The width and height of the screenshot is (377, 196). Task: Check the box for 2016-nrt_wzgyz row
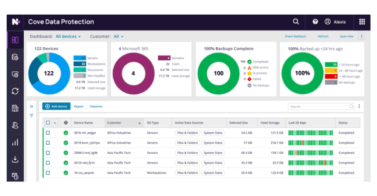[48, 133]
